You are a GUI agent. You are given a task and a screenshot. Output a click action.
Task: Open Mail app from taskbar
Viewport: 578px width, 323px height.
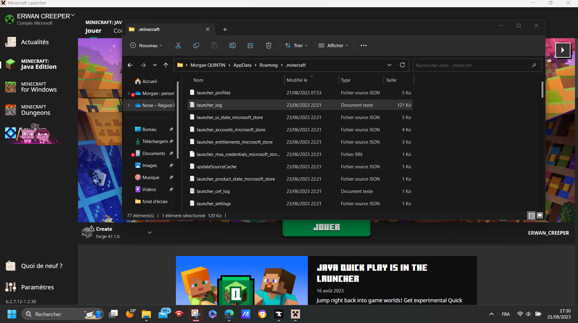(164, 314)
